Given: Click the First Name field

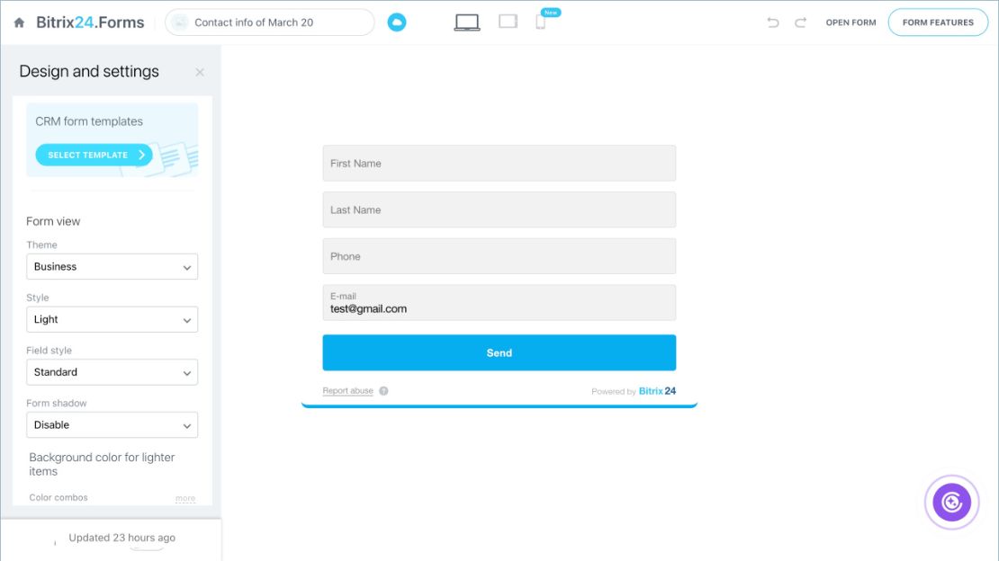Looking at the screenshot, I should point(499,163).
